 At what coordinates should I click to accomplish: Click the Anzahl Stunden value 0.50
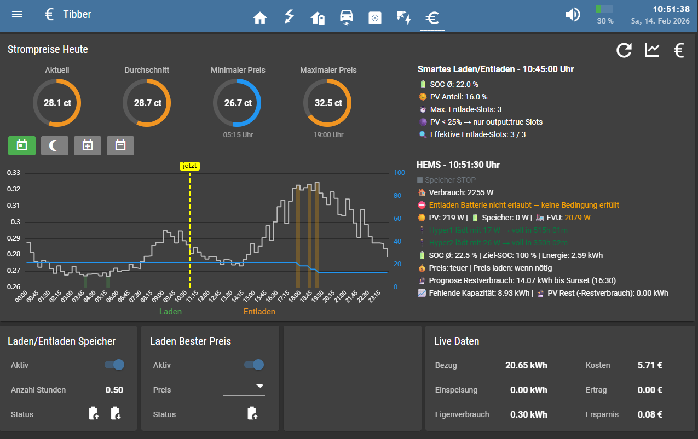click(114, 390)
